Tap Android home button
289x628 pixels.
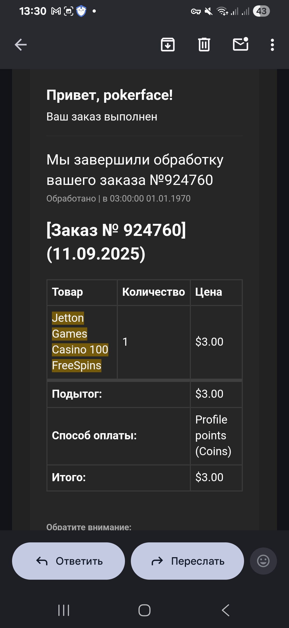click(144, 610)
